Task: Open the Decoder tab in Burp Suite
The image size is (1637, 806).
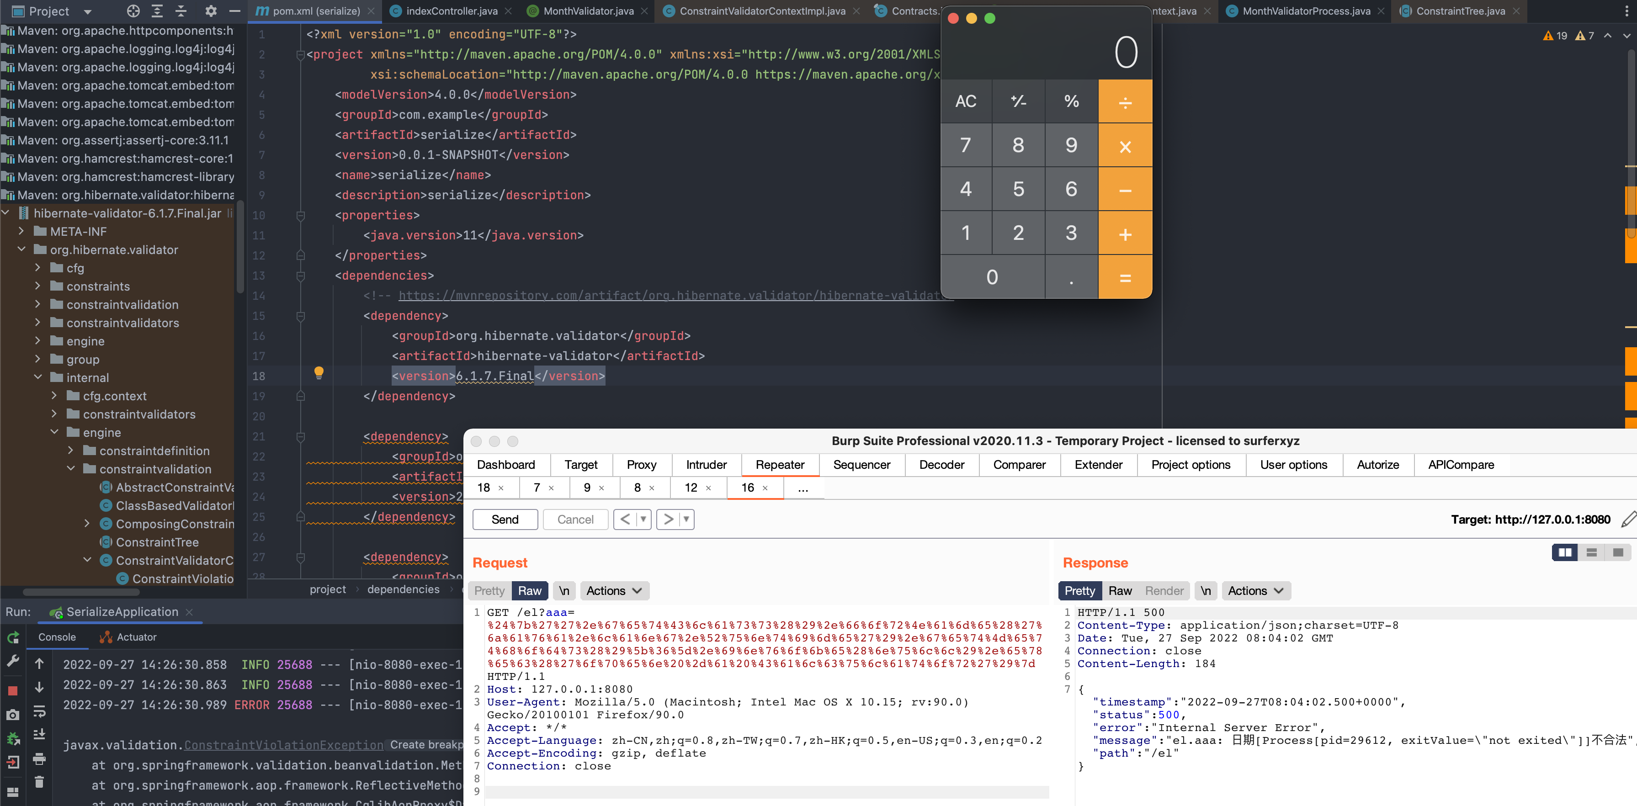Action: click(941, 464)
